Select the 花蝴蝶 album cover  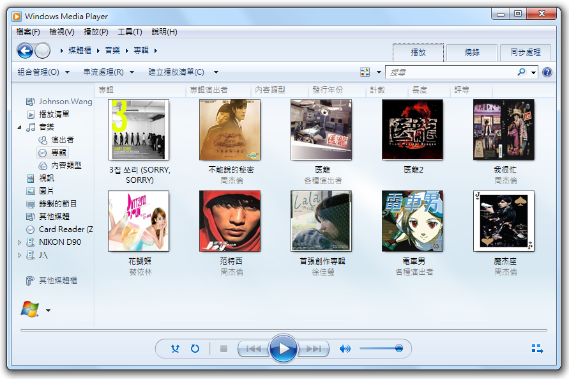click(139, 221)
